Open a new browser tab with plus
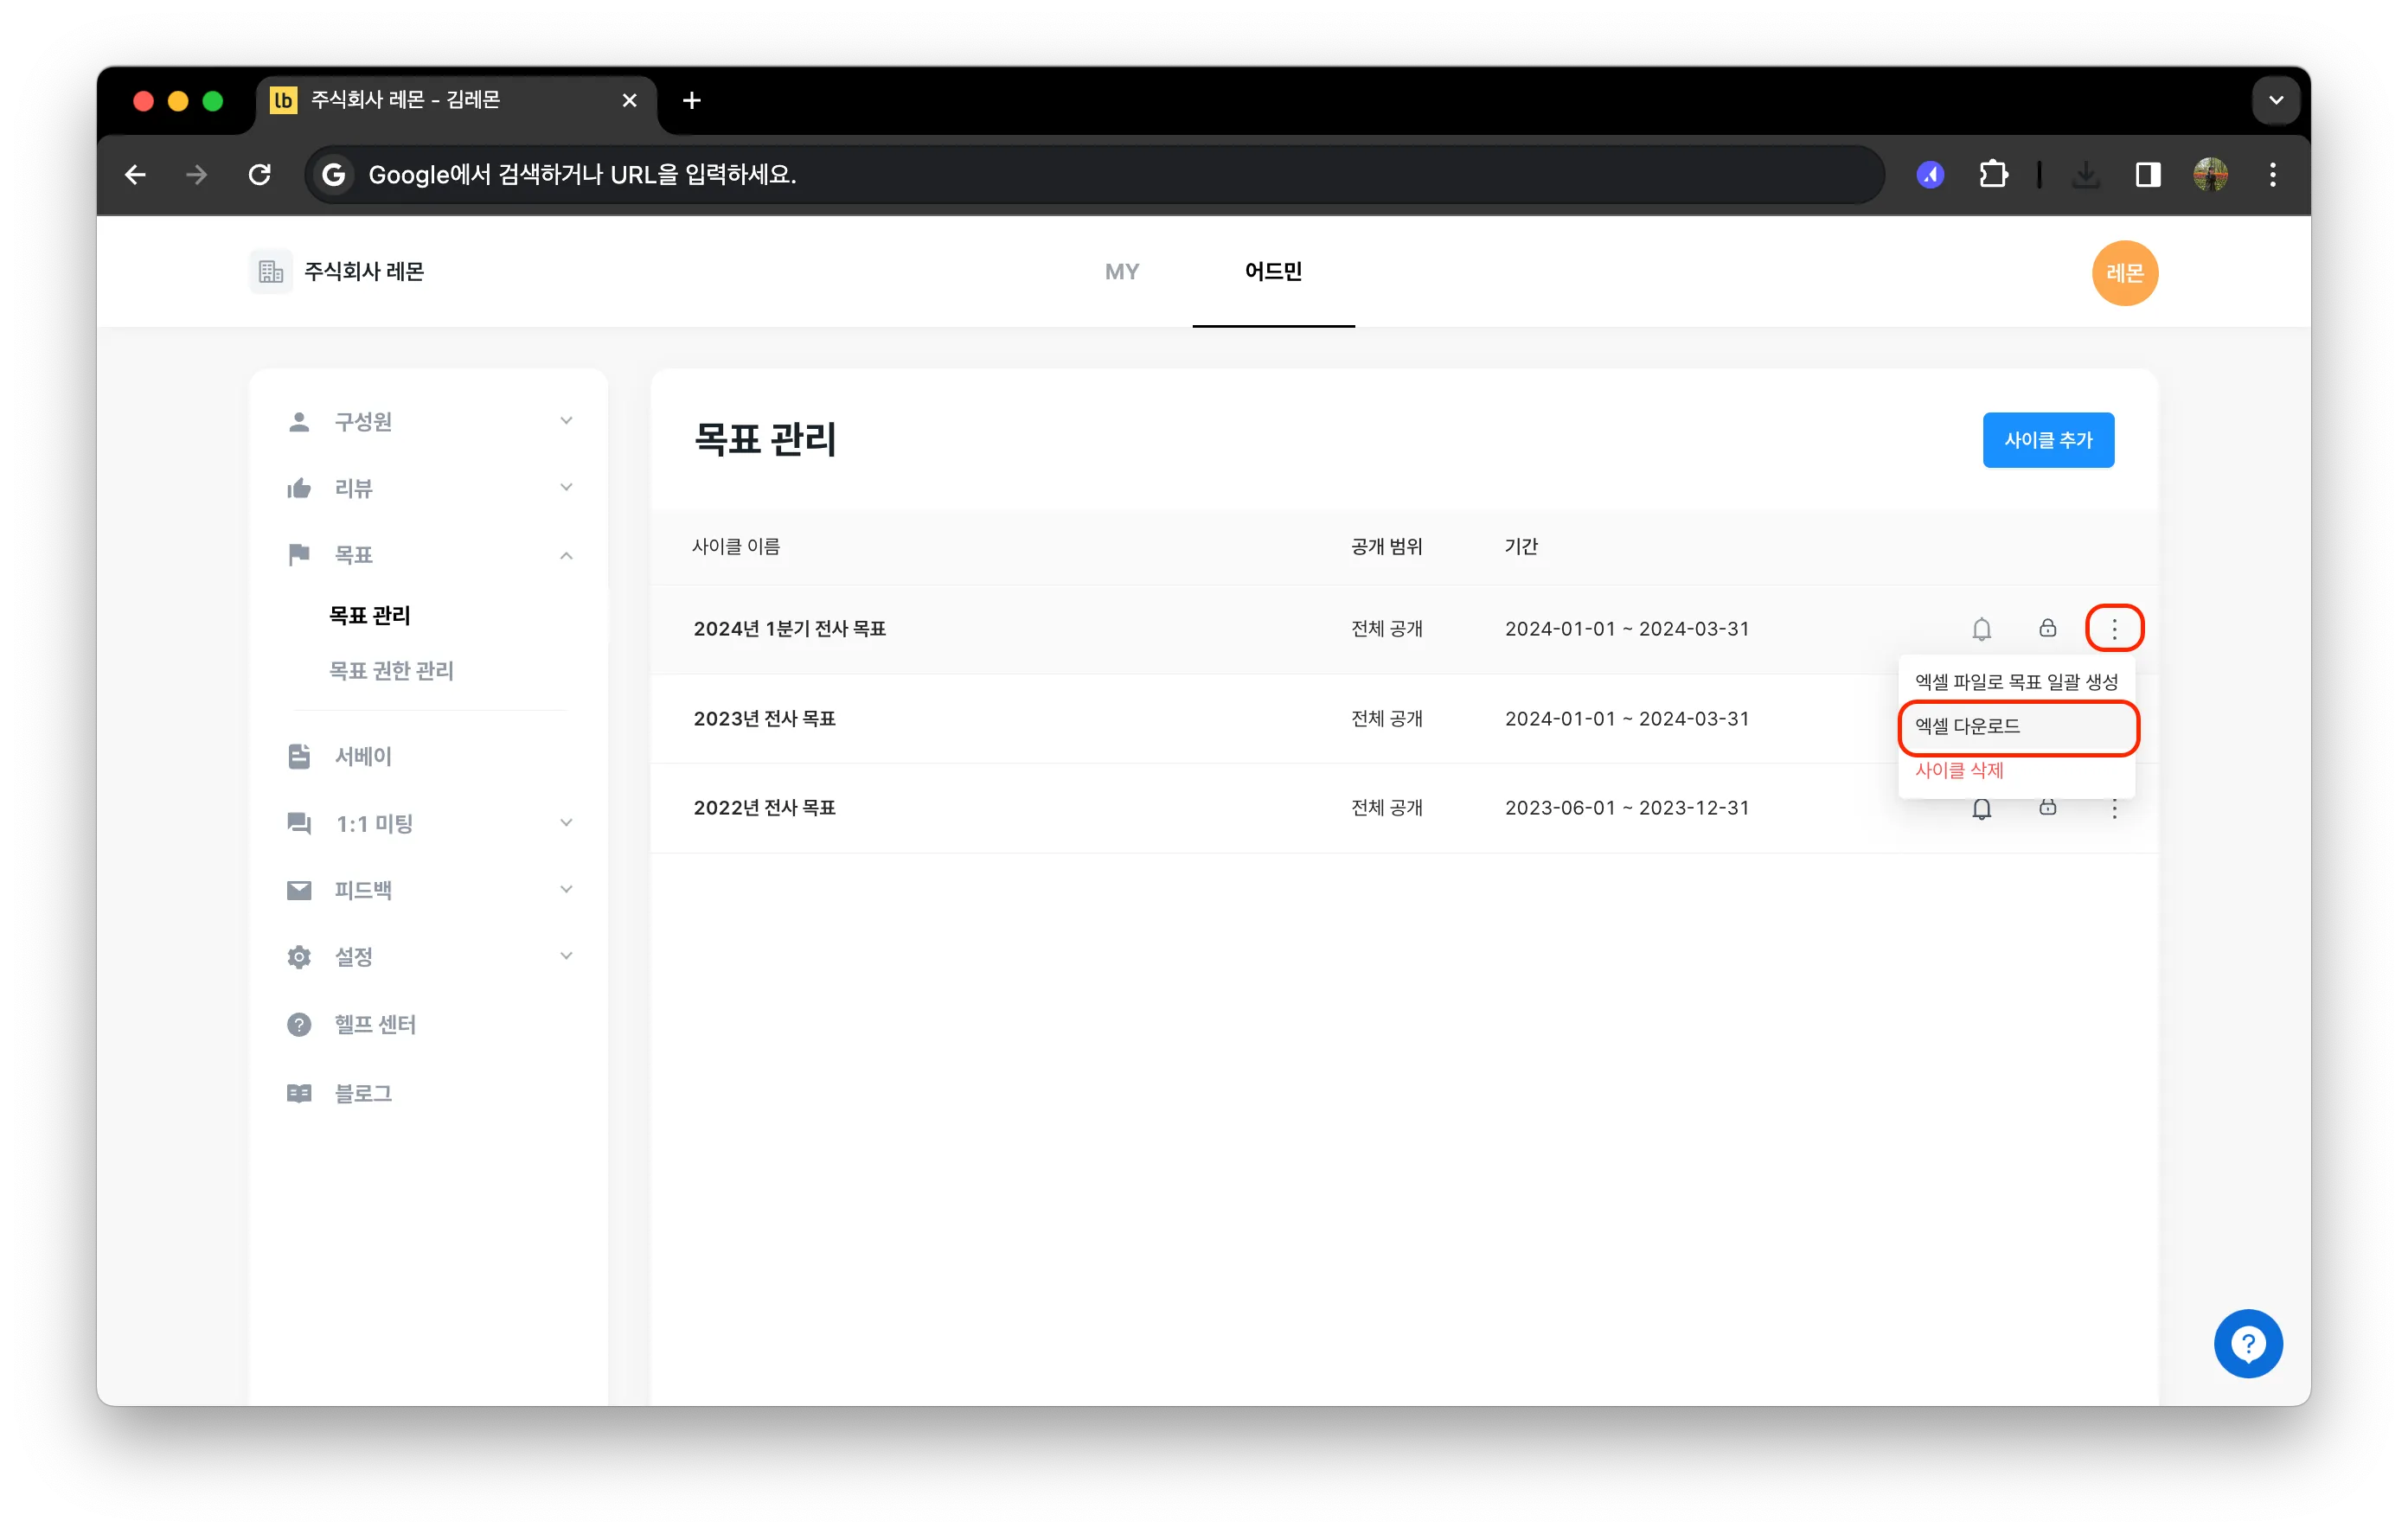 pyautogui.click(x=691, y=100)
